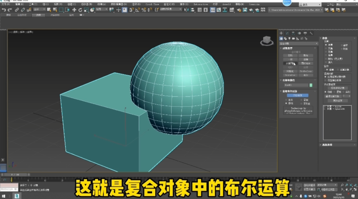Screen dimensions: 358x199
Task: Click the Redo arrow icon
Action: pyautogui.click(x=10, y=10)
